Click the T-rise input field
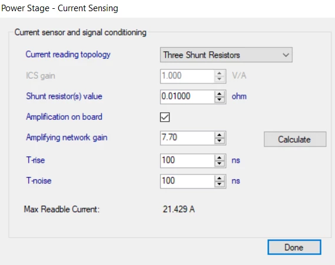This screenshot has height=265, width=335. coord(187,161)
